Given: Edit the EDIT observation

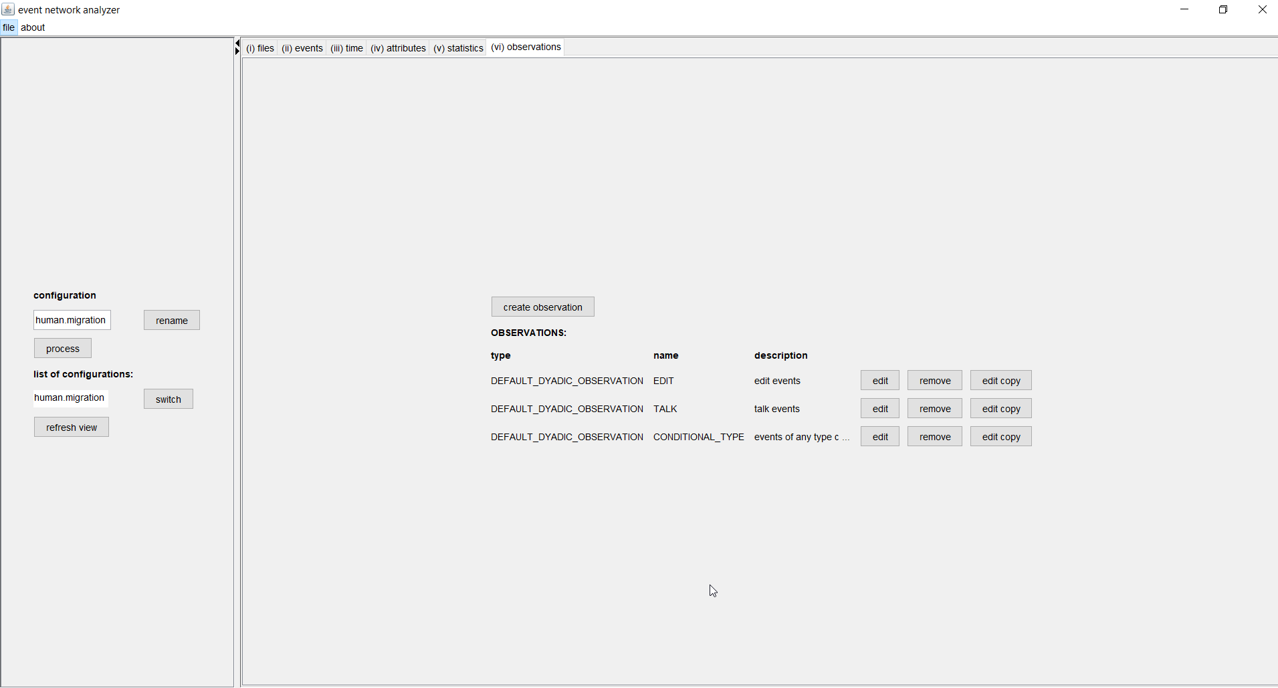Looking at the screenshot, I should click(879, 381).
